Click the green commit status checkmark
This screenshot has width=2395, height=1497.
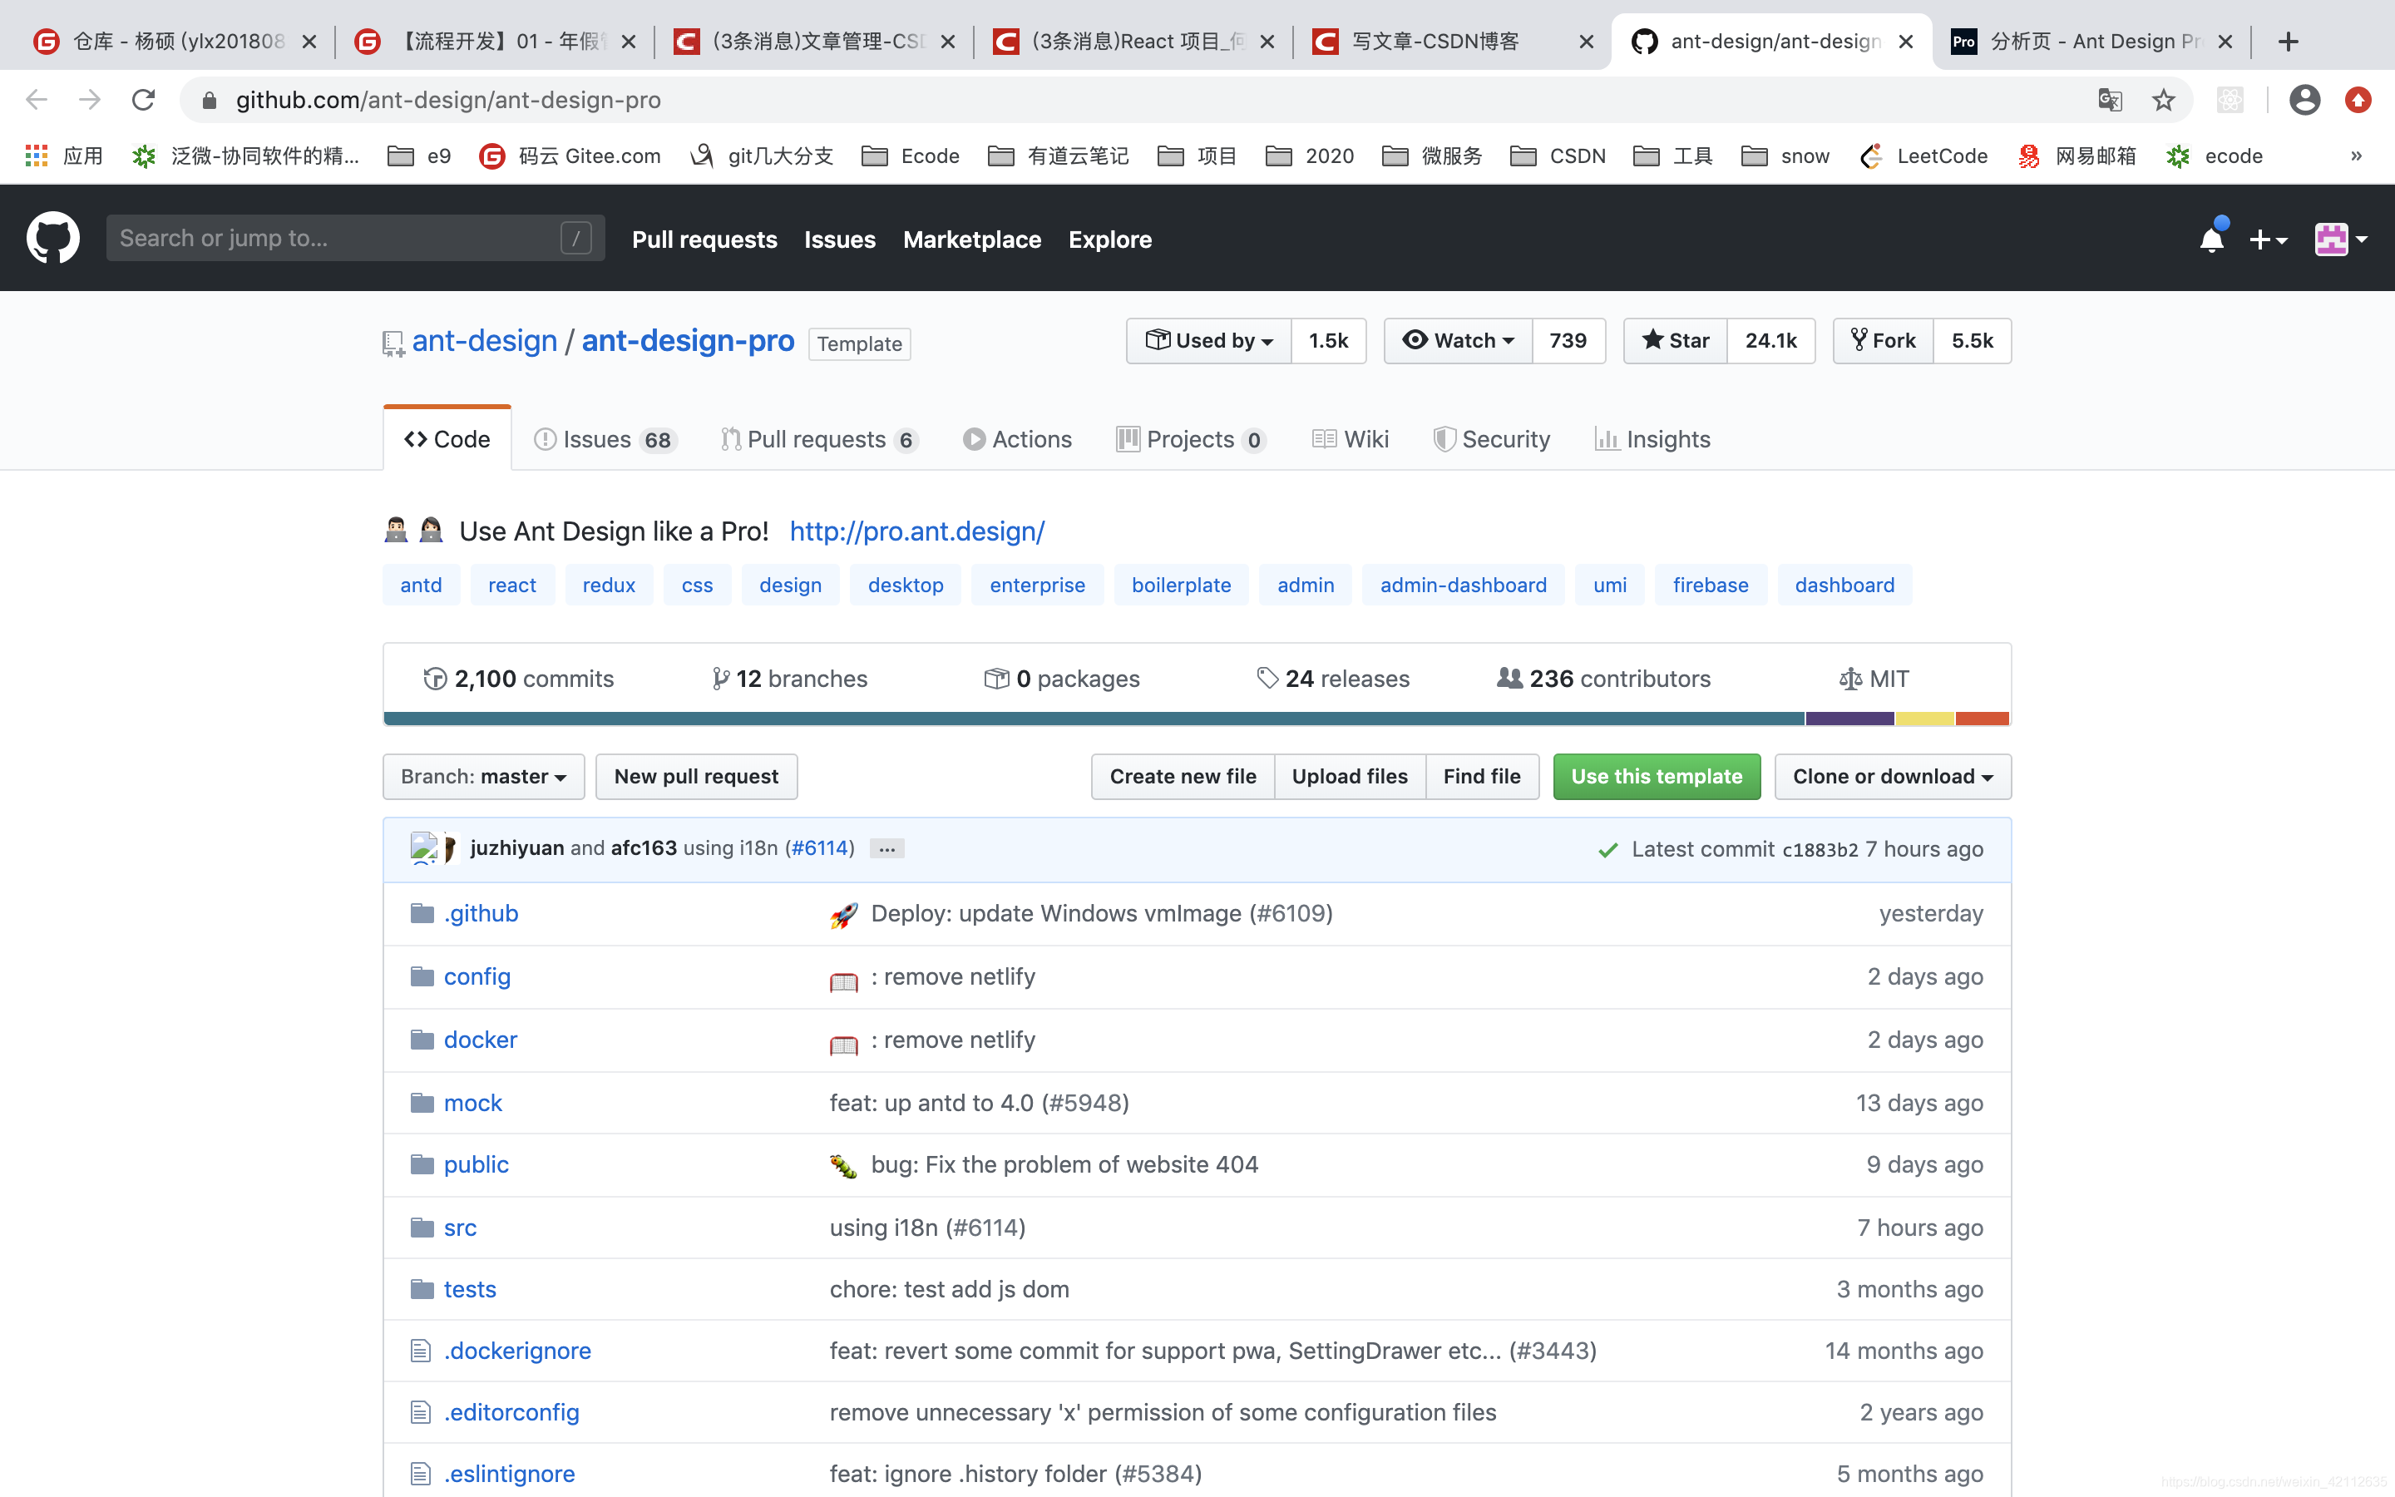coord(1608,849)
